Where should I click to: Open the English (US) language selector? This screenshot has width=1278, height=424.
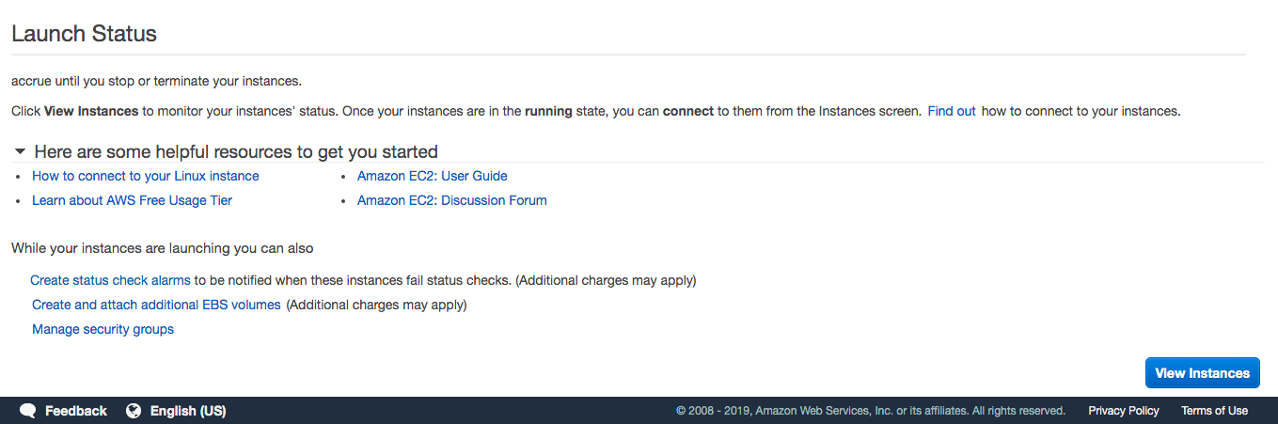(x=188, y=411)
